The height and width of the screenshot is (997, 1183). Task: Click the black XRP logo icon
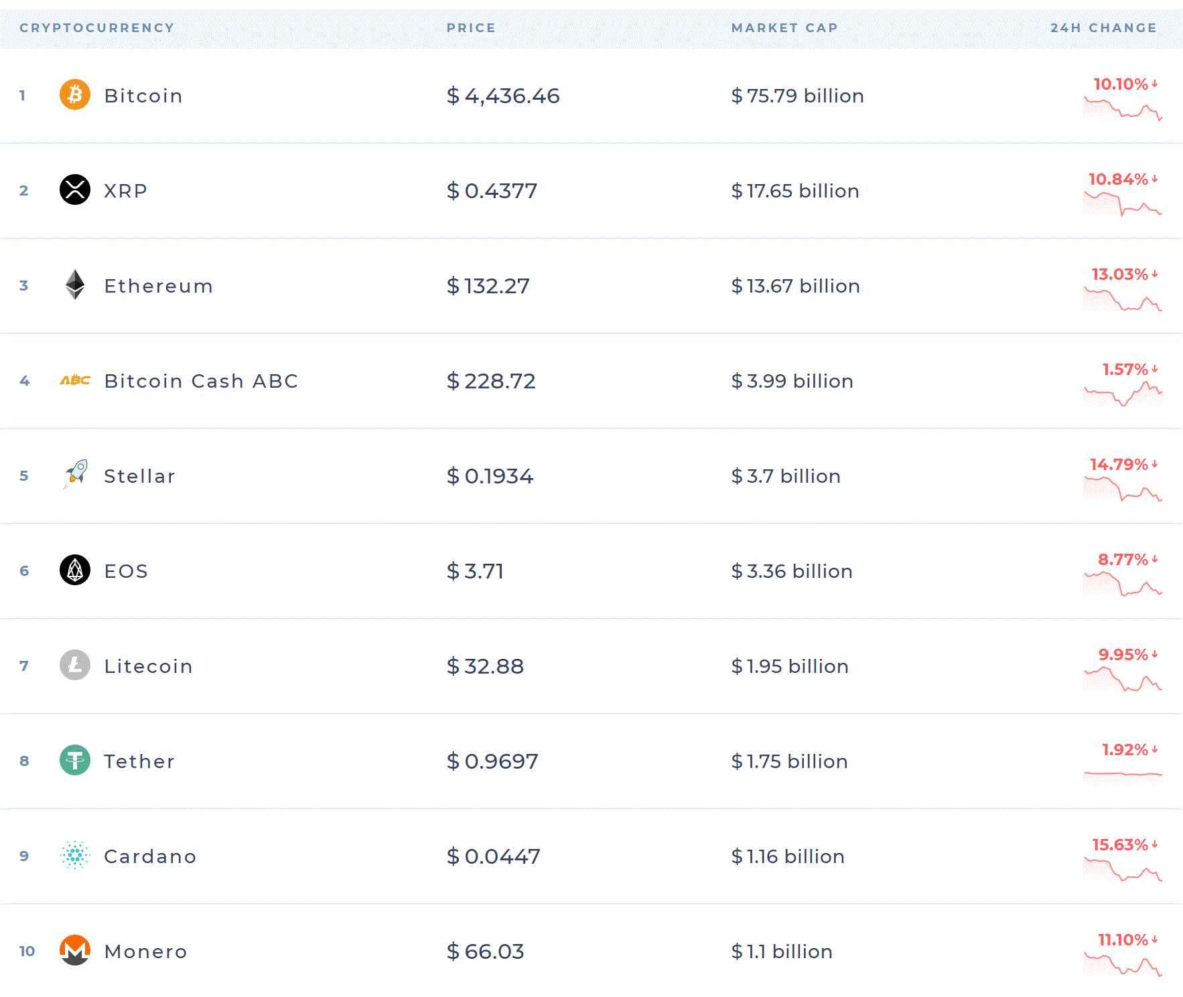75,189
